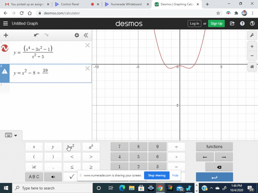The width and height of the screenshot is (258, 193).
Task: Open the functions keypad menu
Action: point(214,147)
